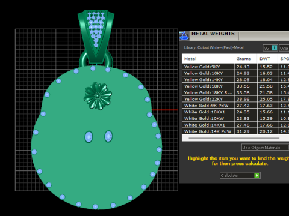The image size is (289, 216).
Task: Select the right oval gemstone on pendant
Action: click(108, 136)
